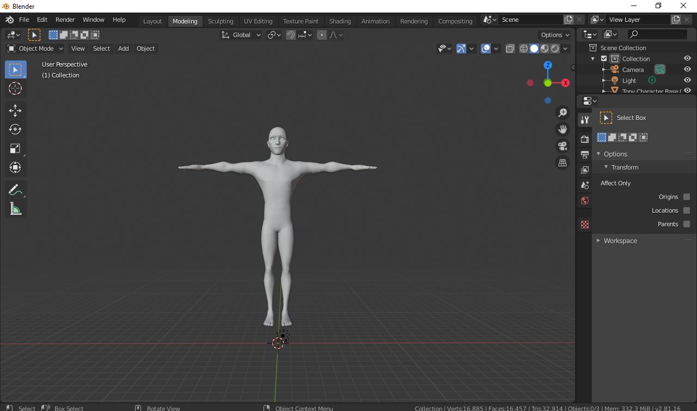Click the Z axis on navigation gizmo
Viewport: 697px width, 411px height.
pos(548,65)
